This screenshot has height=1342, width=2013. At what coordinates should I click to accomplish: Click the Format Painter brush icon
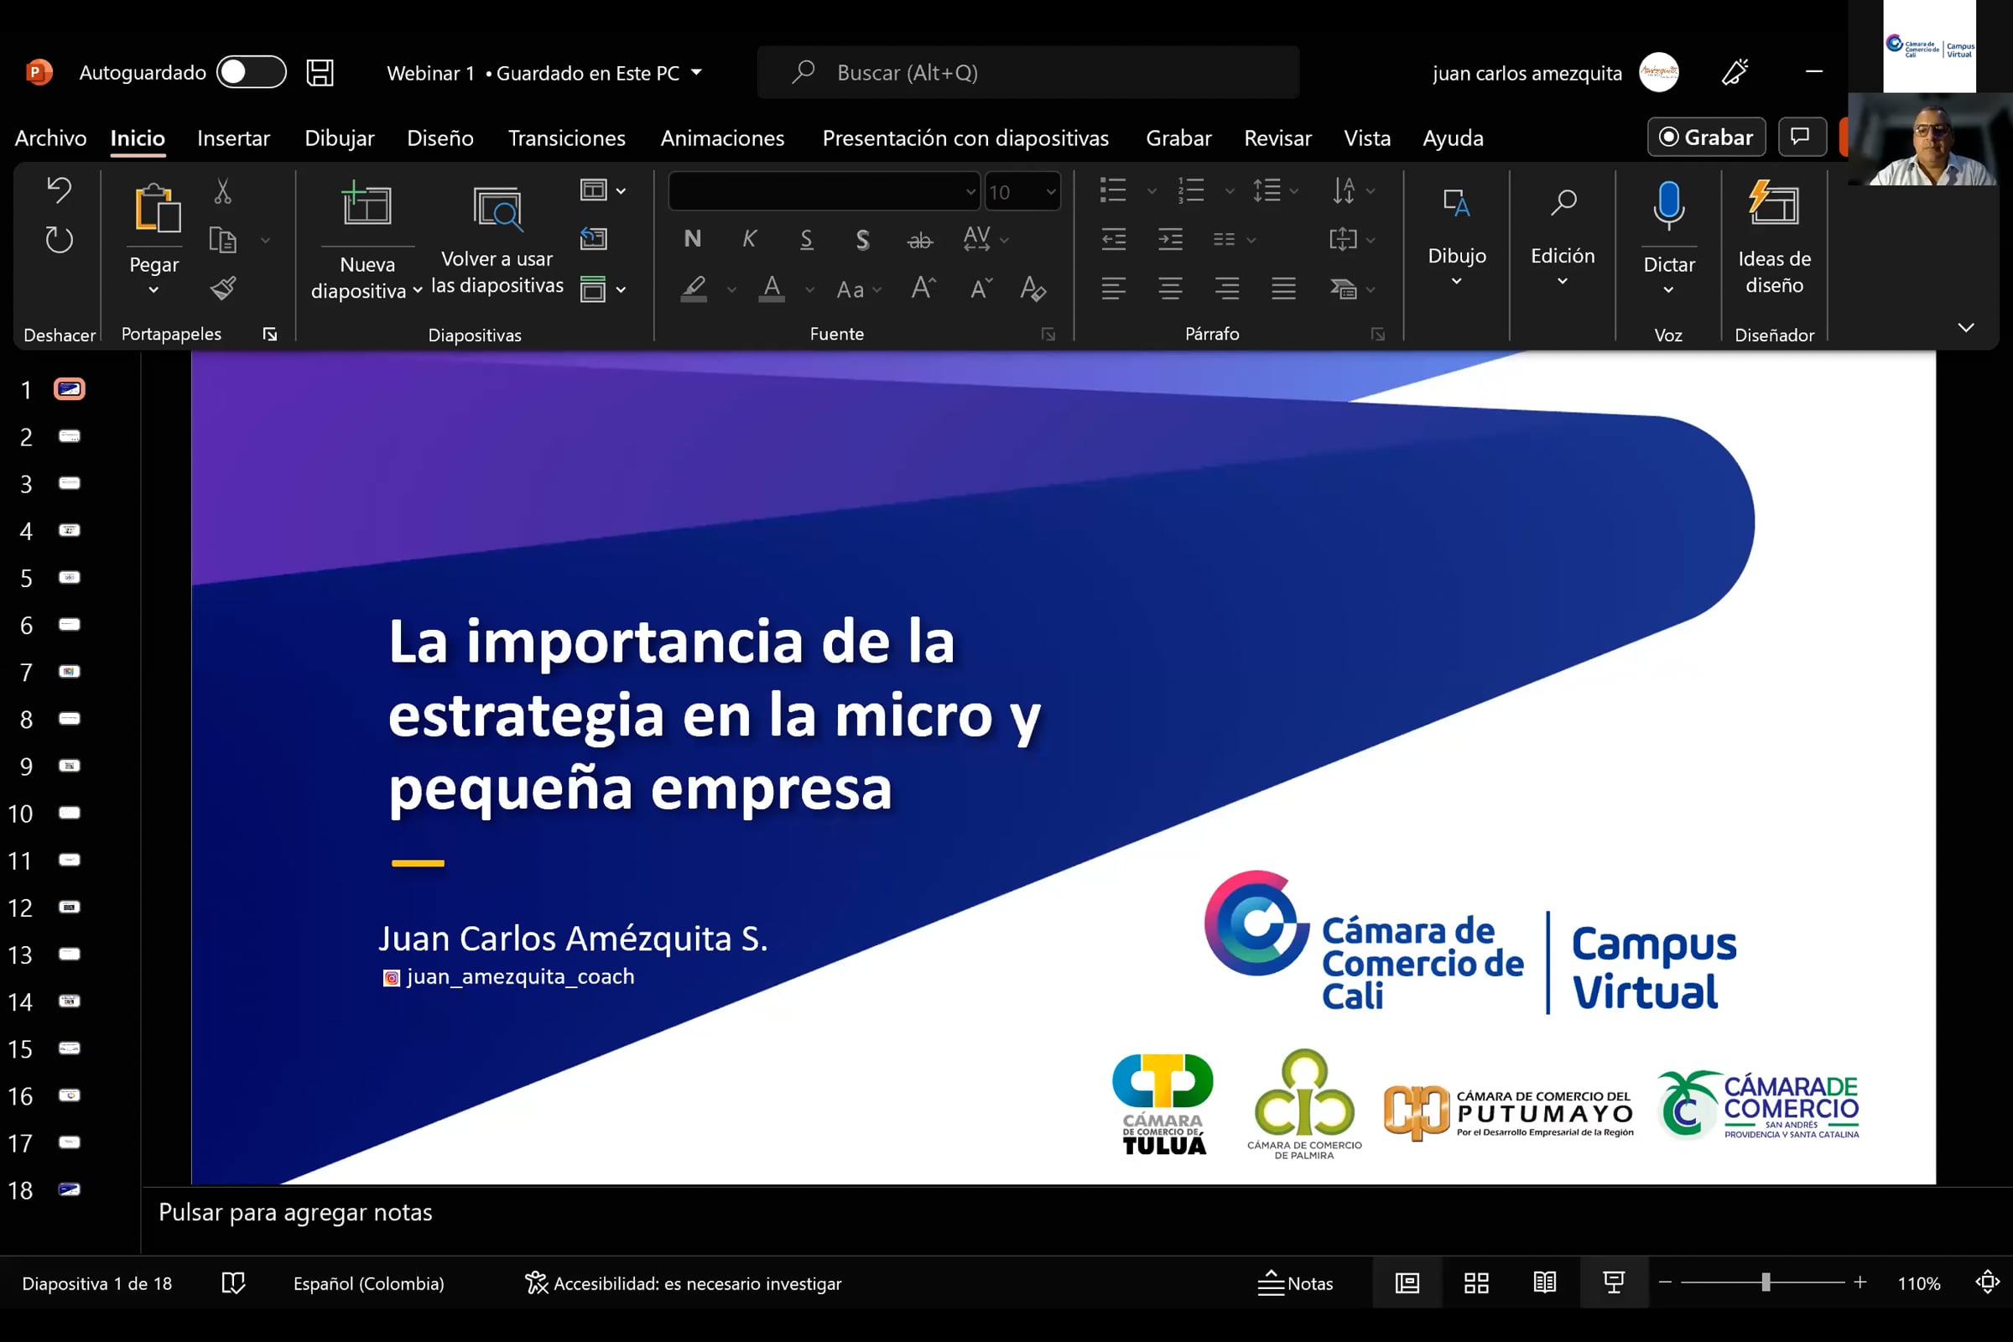click(x=222, y=289)
